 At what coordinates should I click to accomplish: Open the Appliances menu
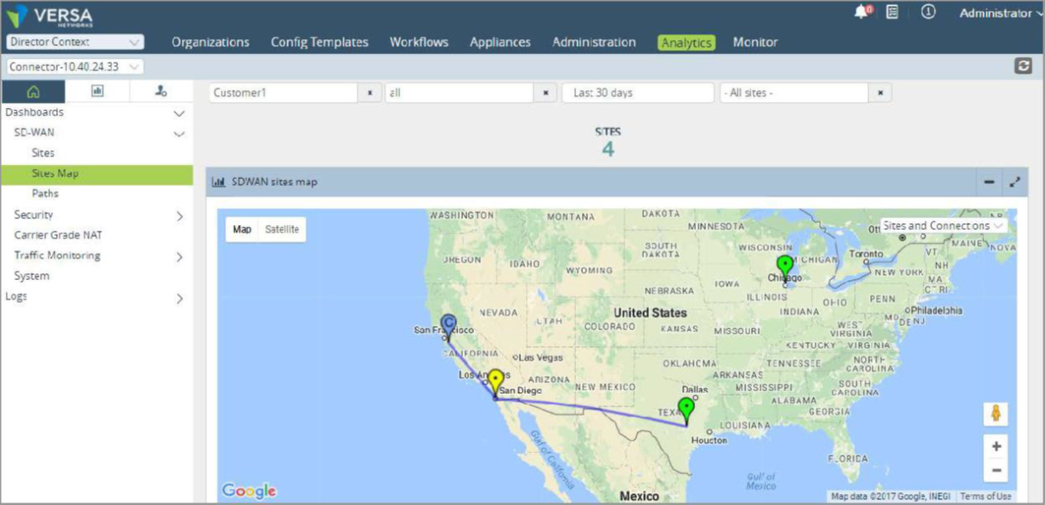[x=500, y=42]
